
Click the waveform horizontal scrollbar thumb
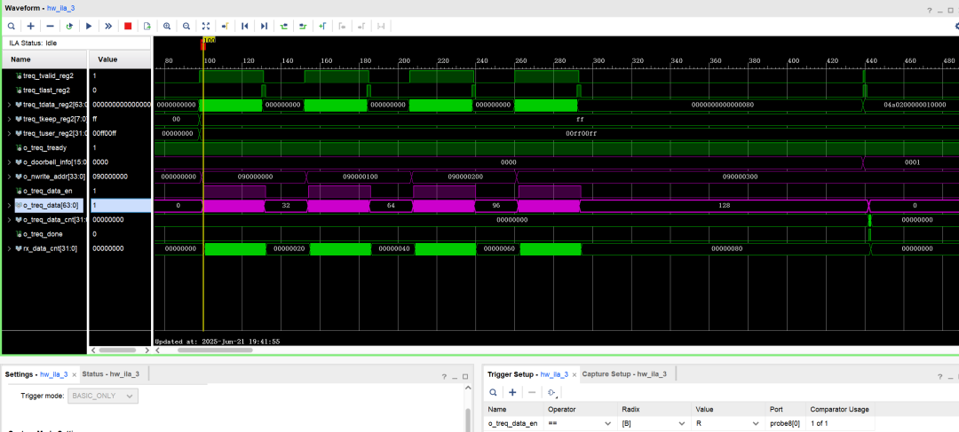pyautogui.click(x=215, y=350)
